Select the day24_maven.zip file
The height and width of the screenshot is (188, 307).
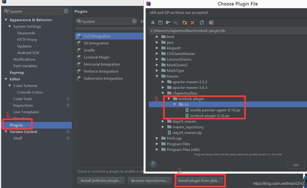(187, 133)
